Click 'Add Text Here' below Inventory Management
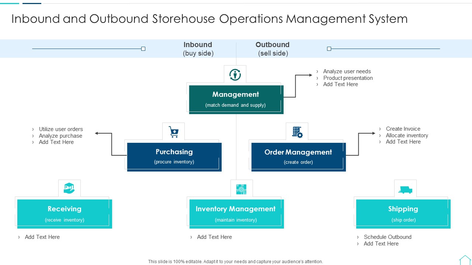472x265 pixels. tap(215, 237)
